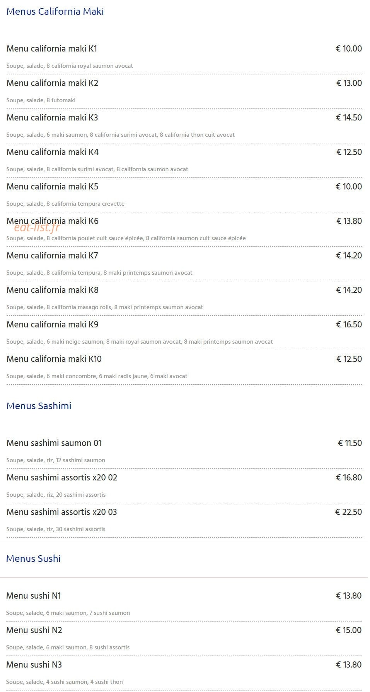Click the €13.80 price of sushi N3

[348, 664]
